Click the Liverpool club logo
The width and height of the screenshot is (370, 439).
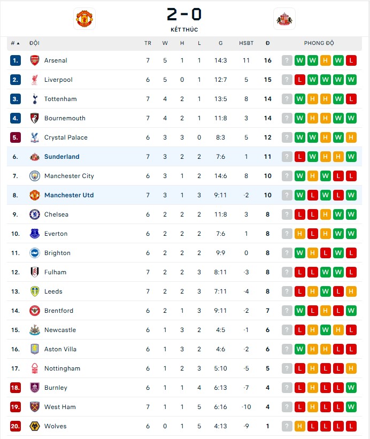coord(35,80)
